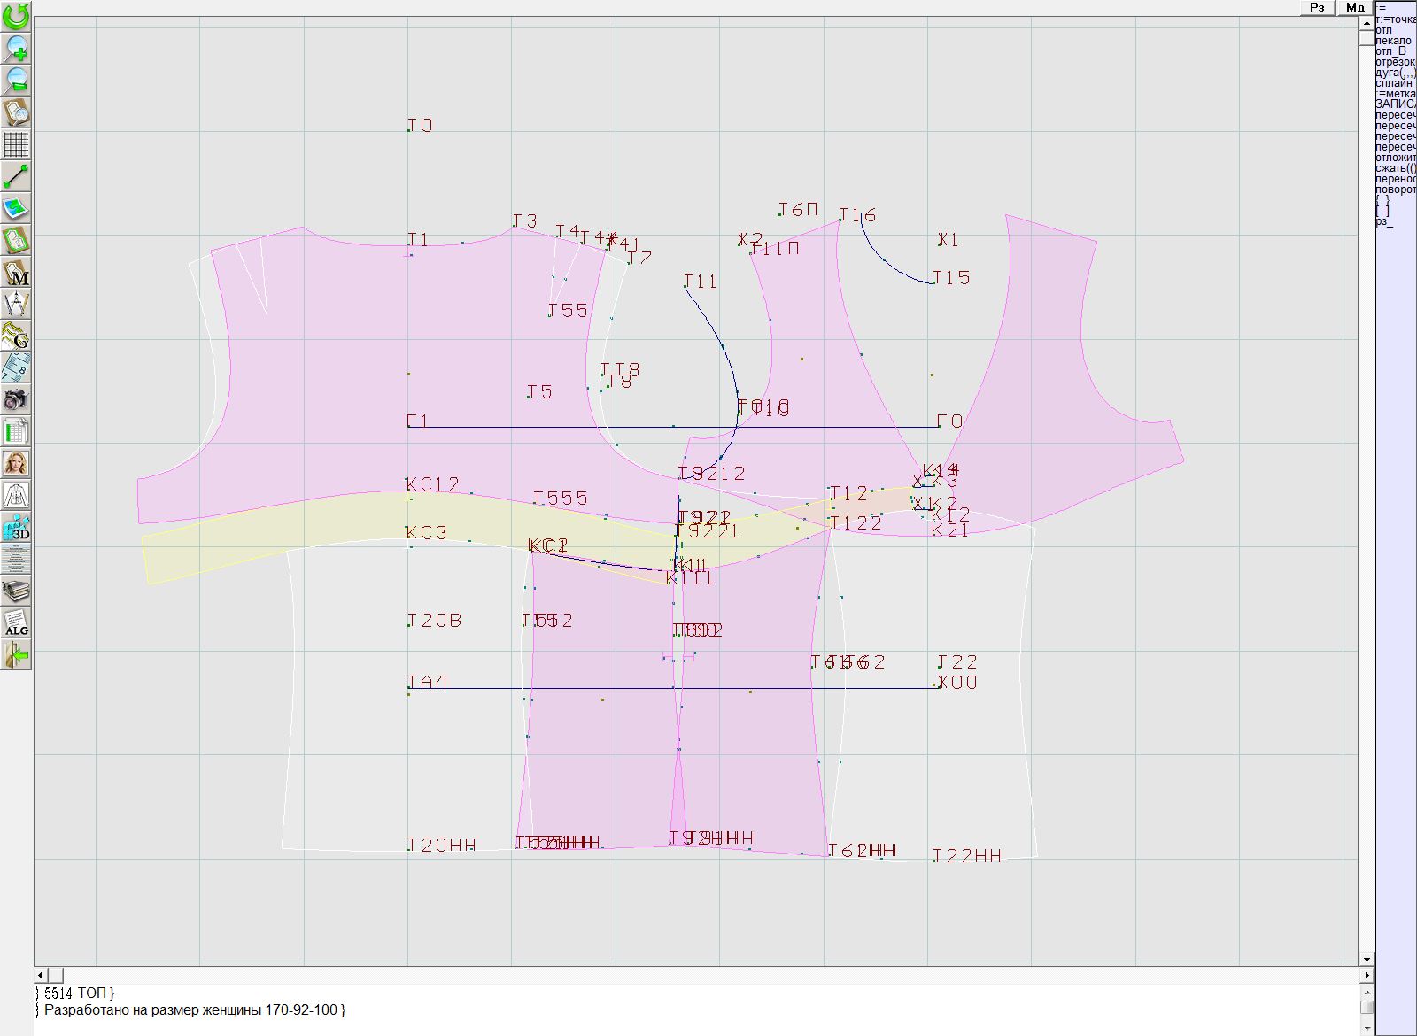1417x1036 pixels.
Task: Click the text line '5514 ТОП' in the editor
Action: point(78,993)
